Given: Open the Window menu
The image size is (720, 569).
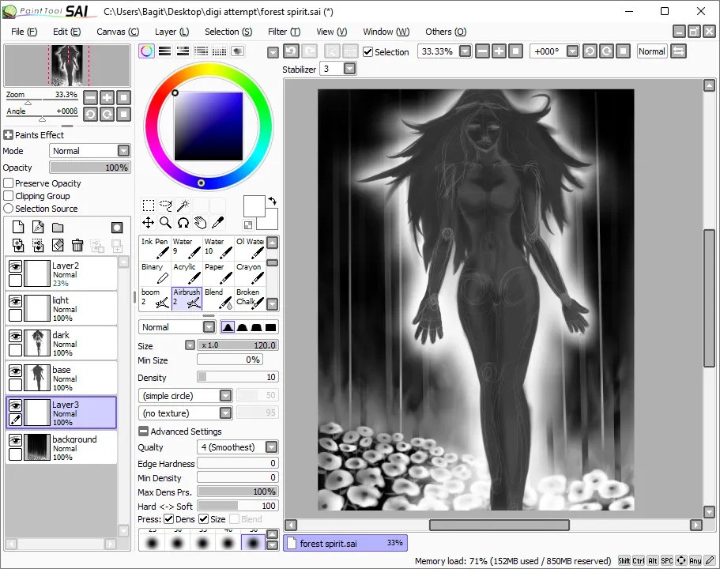Looking at the screenshot, I should (x=386, y=32).
